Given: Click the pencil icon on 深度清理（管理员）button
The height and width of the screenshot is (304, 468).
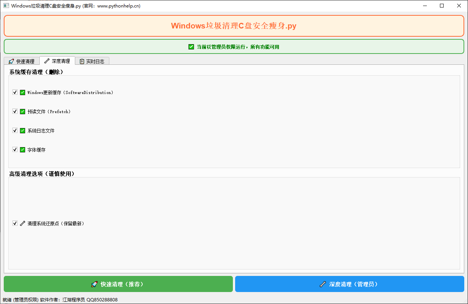Looking at the screenshot, I should pyautogui.click(x=323, y=284).
